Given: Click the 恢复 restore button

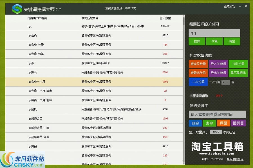Looking at the screenshot, I should [x=214, y=41].
